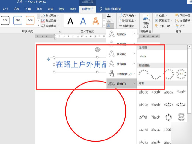
Task: Expand the WordArt styles gallery more arrow
Action: [x=104, y=25]
